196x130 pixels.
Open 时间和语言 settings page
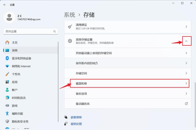[x=31, y=98]
